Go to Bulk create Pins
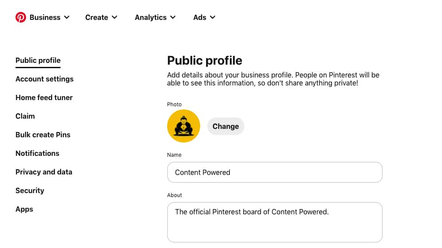442x248 pixels. coord(43,135)
